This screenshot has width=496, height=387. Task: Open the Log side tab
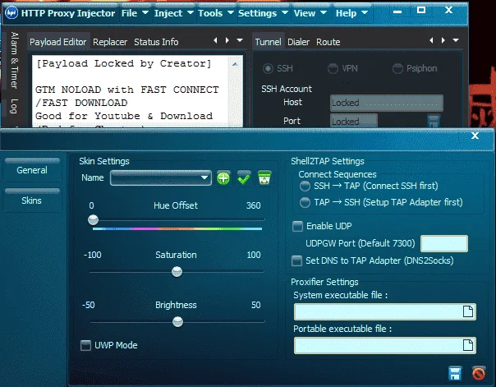pos(14,106)
